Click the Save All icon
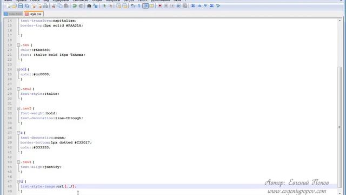Screen dimensions: 346x195 [27, 6]
